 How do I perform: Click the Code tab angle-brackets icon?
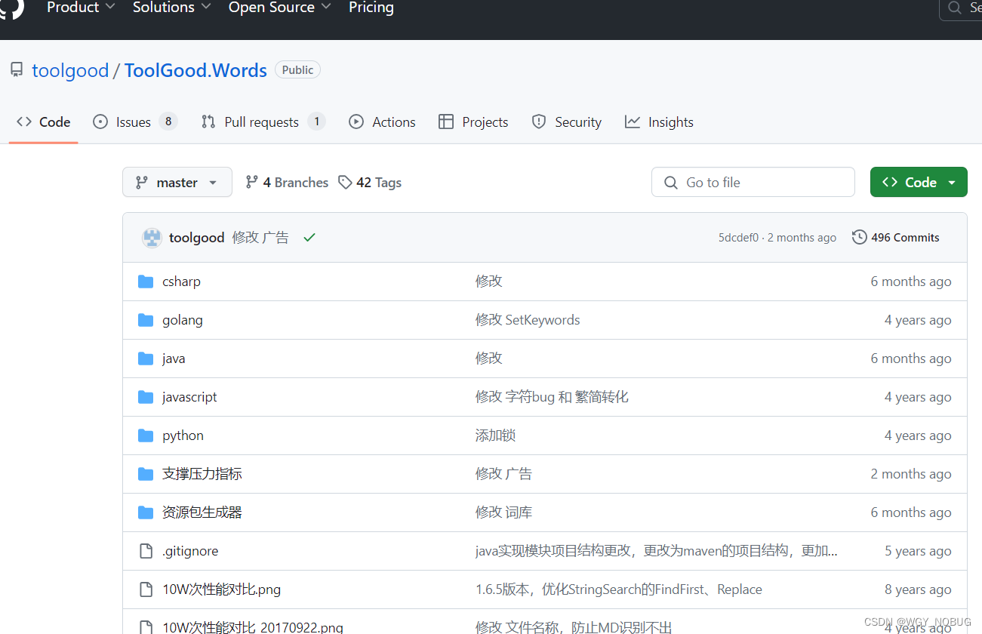pyautogui.click(x=24, y=122)
